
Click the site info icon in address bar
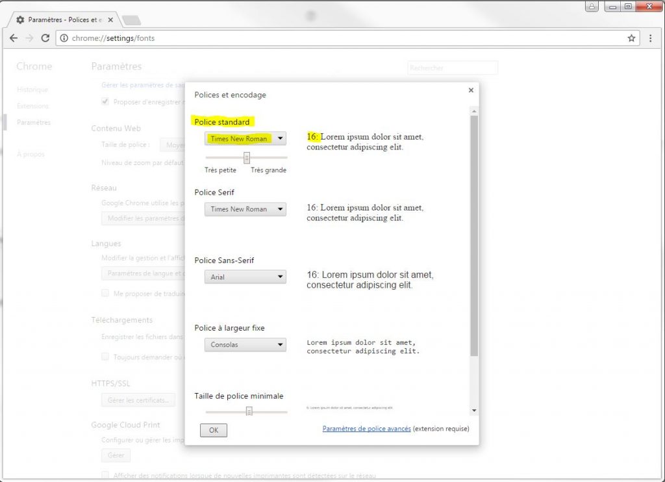[64, 38]
